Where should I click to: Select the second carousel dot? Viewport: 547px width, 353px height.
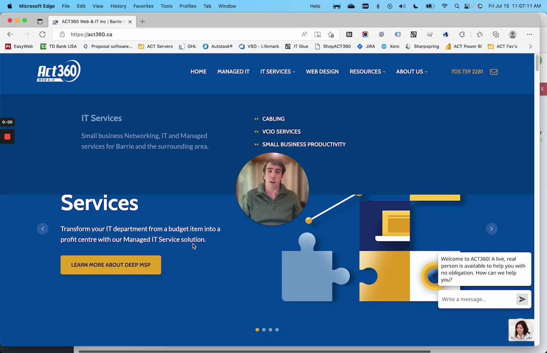(x=264, y=330)
